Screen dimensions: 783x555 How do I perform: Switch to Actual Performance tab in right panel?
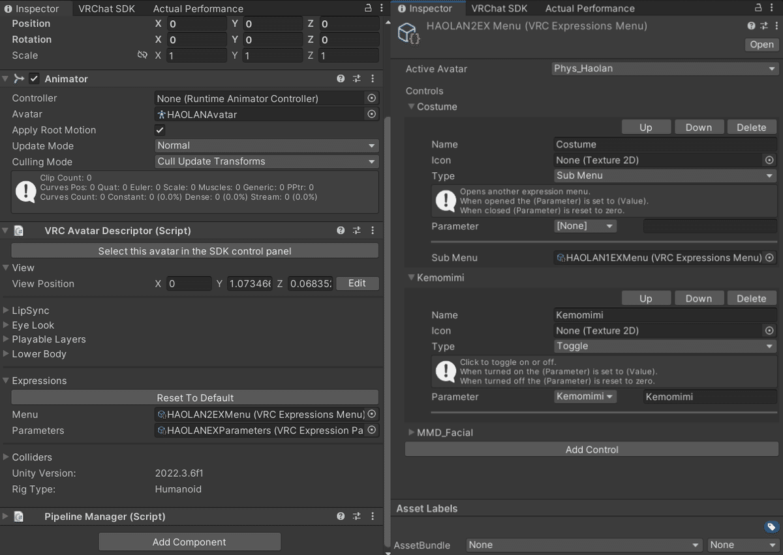590,8
